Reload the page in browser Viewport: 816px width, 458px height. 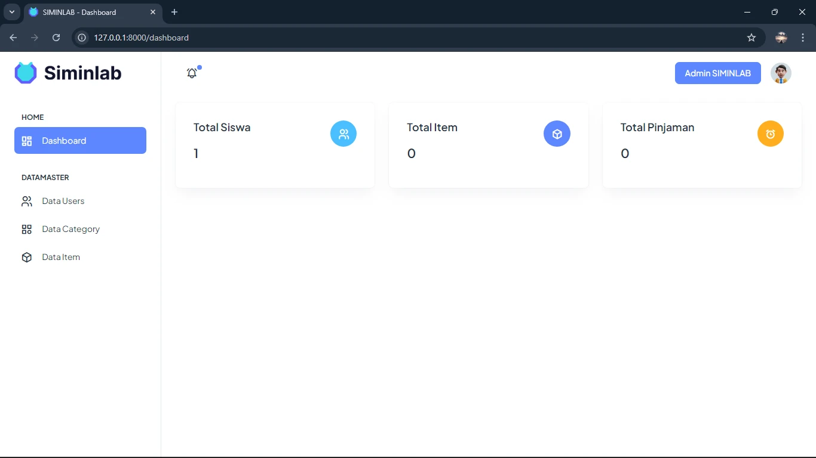(56, 38)
